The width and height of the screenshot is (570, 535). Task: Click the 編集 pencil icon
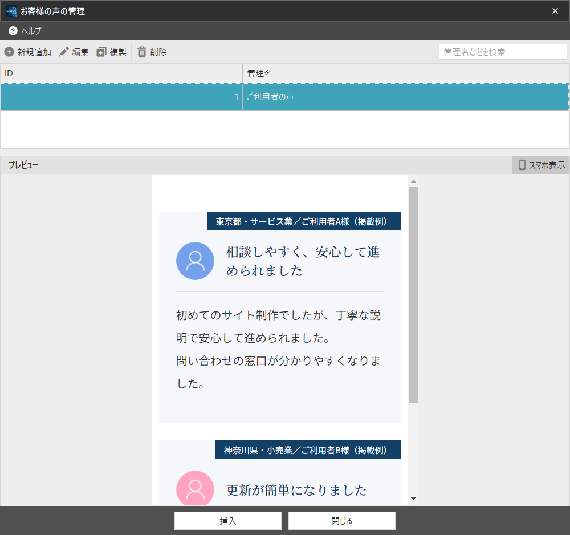[x=64, y=52]
